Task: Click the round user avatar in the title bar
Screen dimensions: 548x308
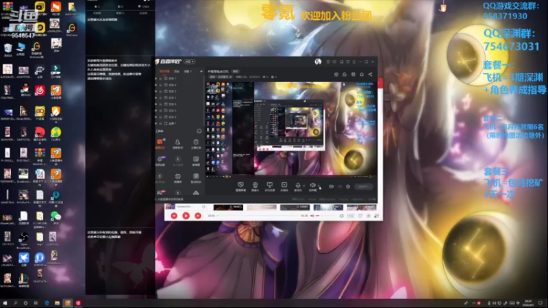Action: [x=318, y=62]
